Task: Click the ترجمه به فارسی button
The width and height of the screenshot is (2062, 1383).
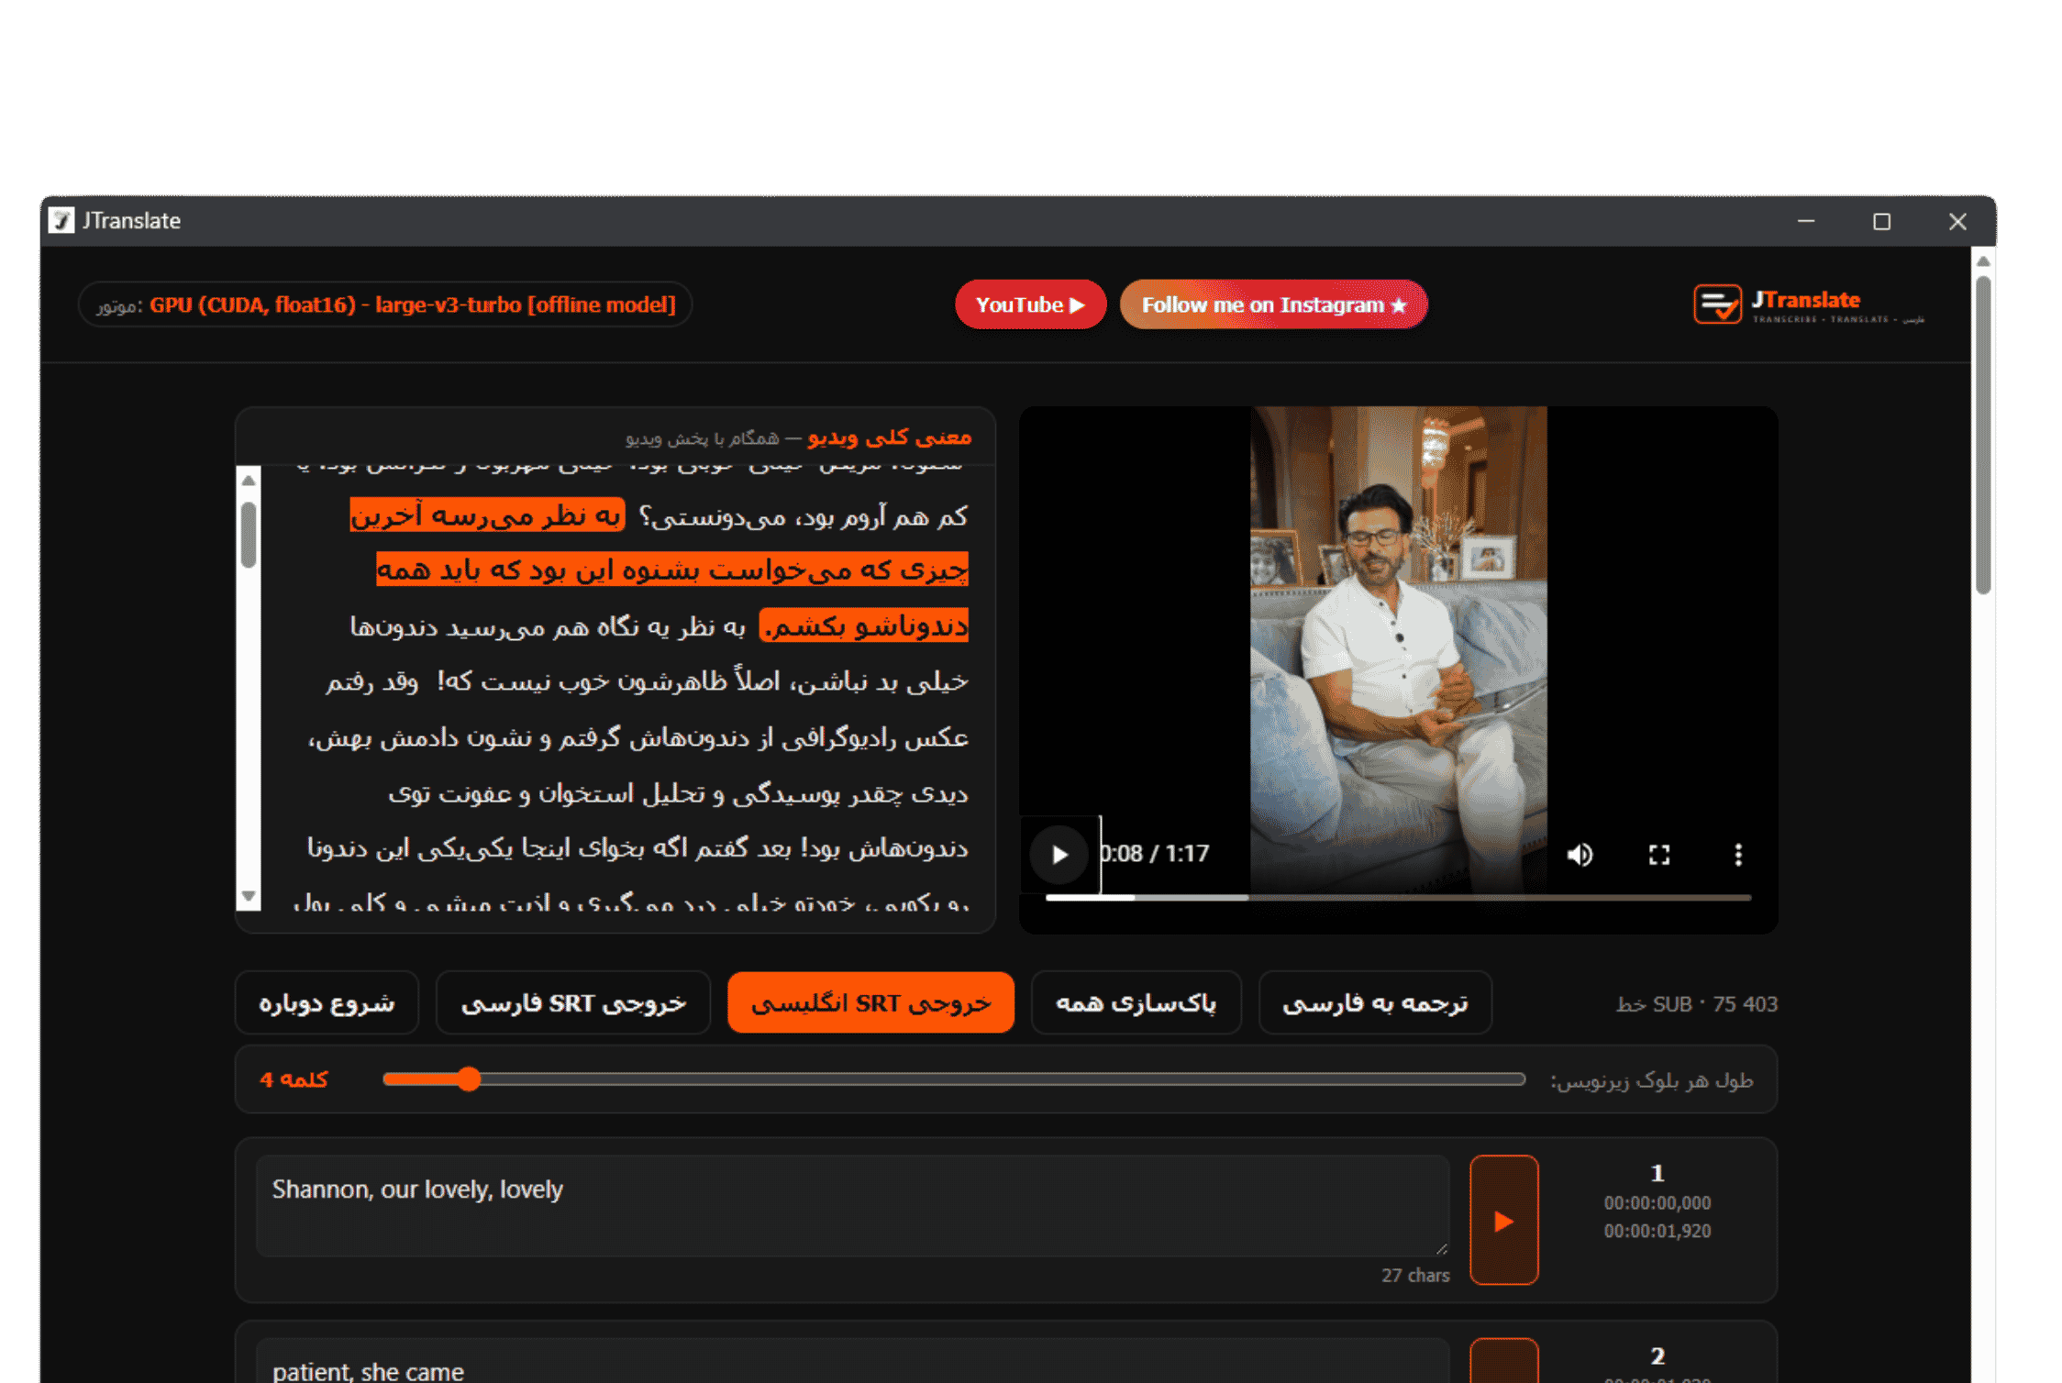Action: click(x=1375, y=1003)
